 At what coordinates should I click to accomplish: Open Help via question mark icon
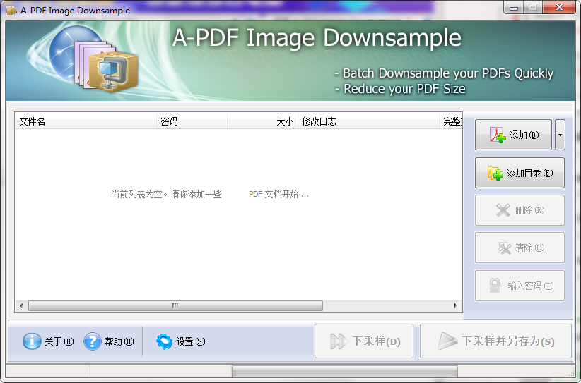tap(93, 341)
